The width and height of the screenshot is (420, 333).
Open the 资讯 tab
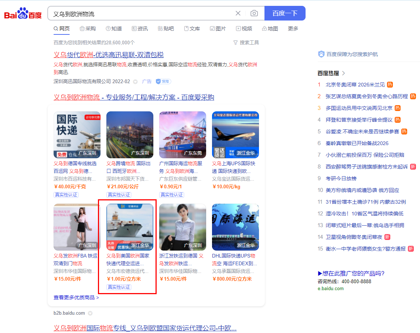pos(140,29)
